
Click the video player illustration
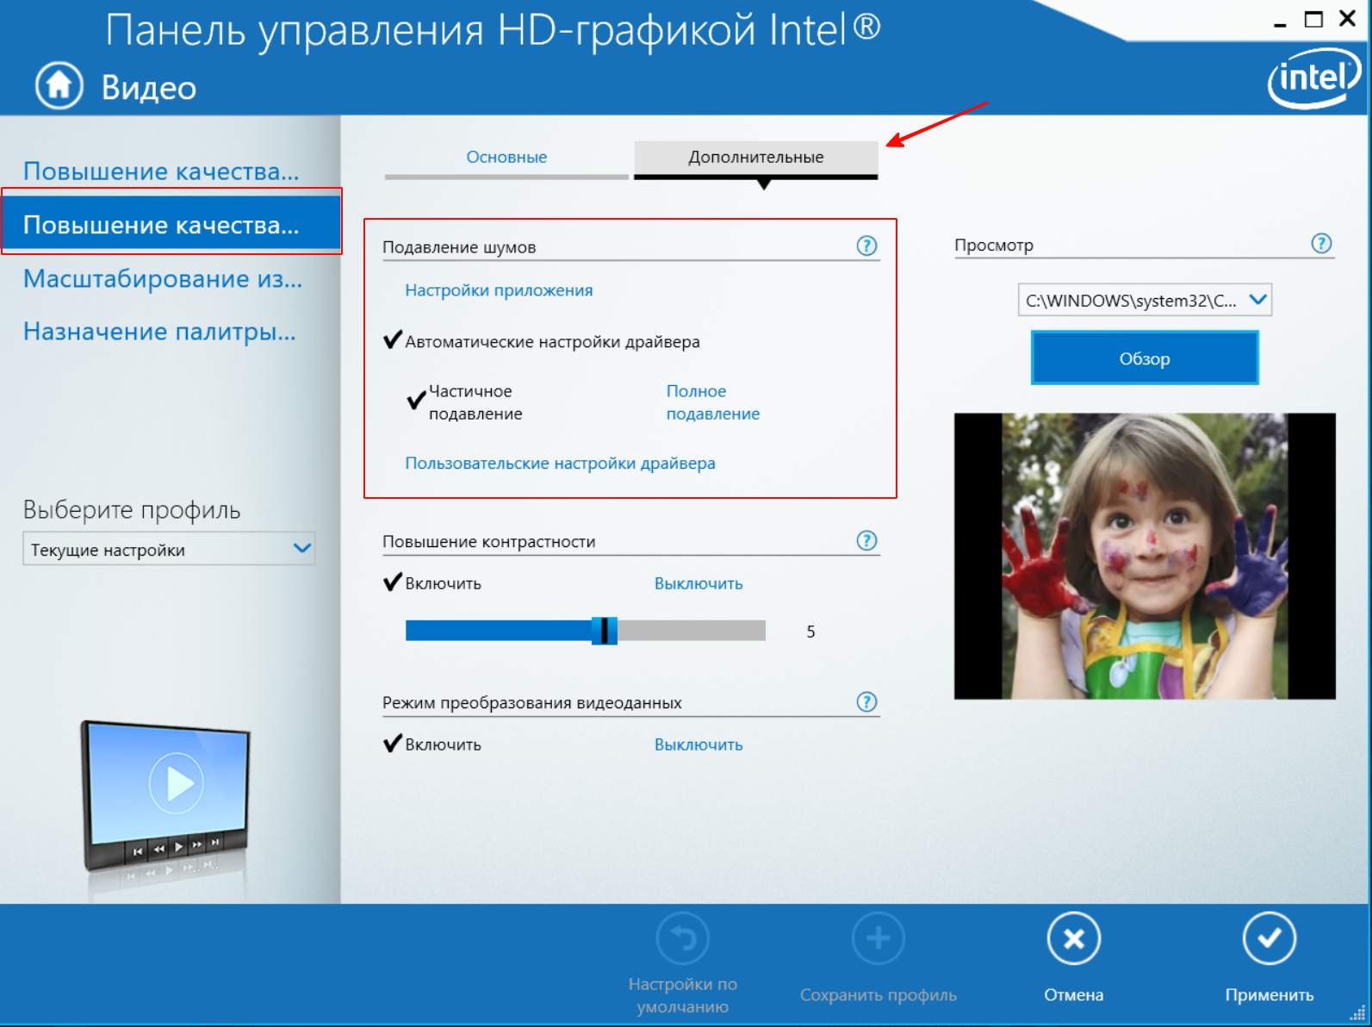tap(166, 797)
